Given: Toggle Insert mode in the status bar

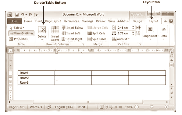Looking at the screenshot, I should 81,107.
